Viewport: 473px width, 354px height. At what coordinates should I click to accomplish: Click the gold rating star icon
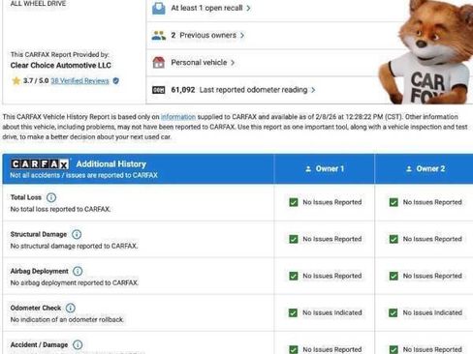[x=16, y=80]
